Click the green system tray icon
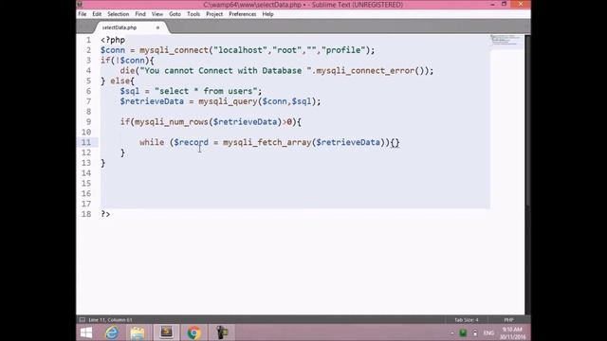This screenshot has width=607, height=341. pyautogui.click(x=463, y=332)
